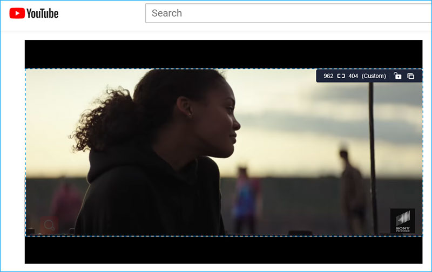
Task: Select the height value 404
Action: [353, 76]
